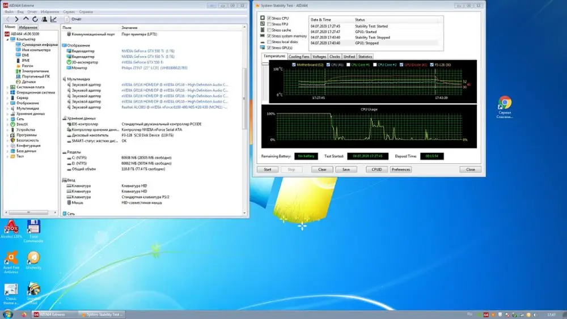The image size is (567, 319).
Task: Expand the Конфигурация node
Action: (7, 146)
